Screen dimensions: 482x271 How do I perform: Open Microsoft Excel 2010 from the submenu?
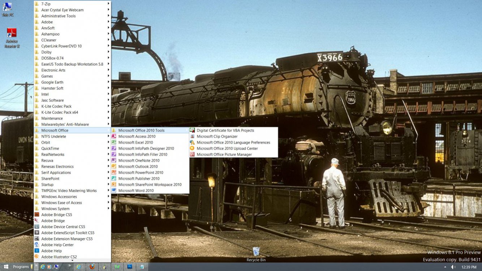[x=150, y=142]
